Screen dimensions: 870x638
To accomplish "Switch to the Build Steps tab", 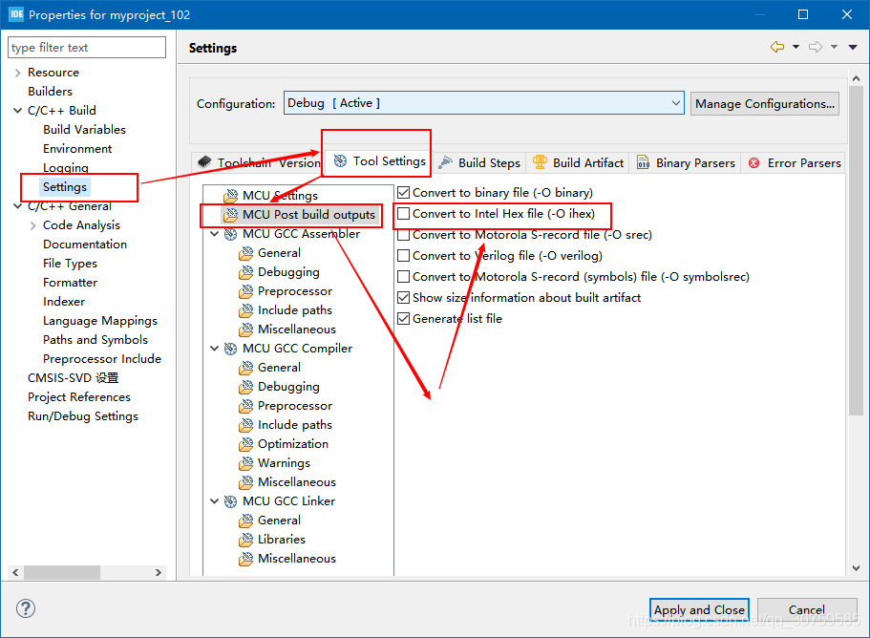I will click(479, 163).
